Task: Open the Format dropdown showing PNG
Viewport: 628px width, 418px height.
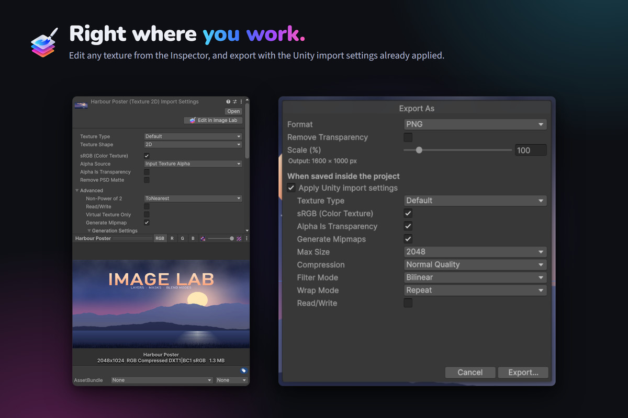Action: click(475, 124)
